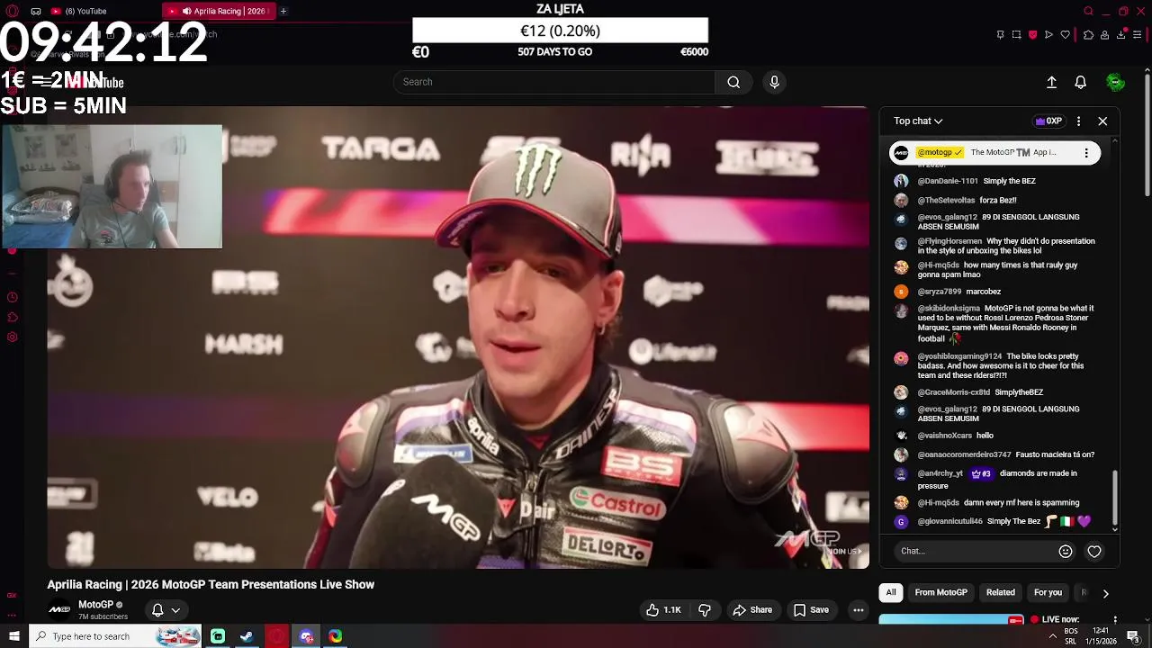
Task: Open the browser easy setup sliders icon
Action: pos(1138,35)
